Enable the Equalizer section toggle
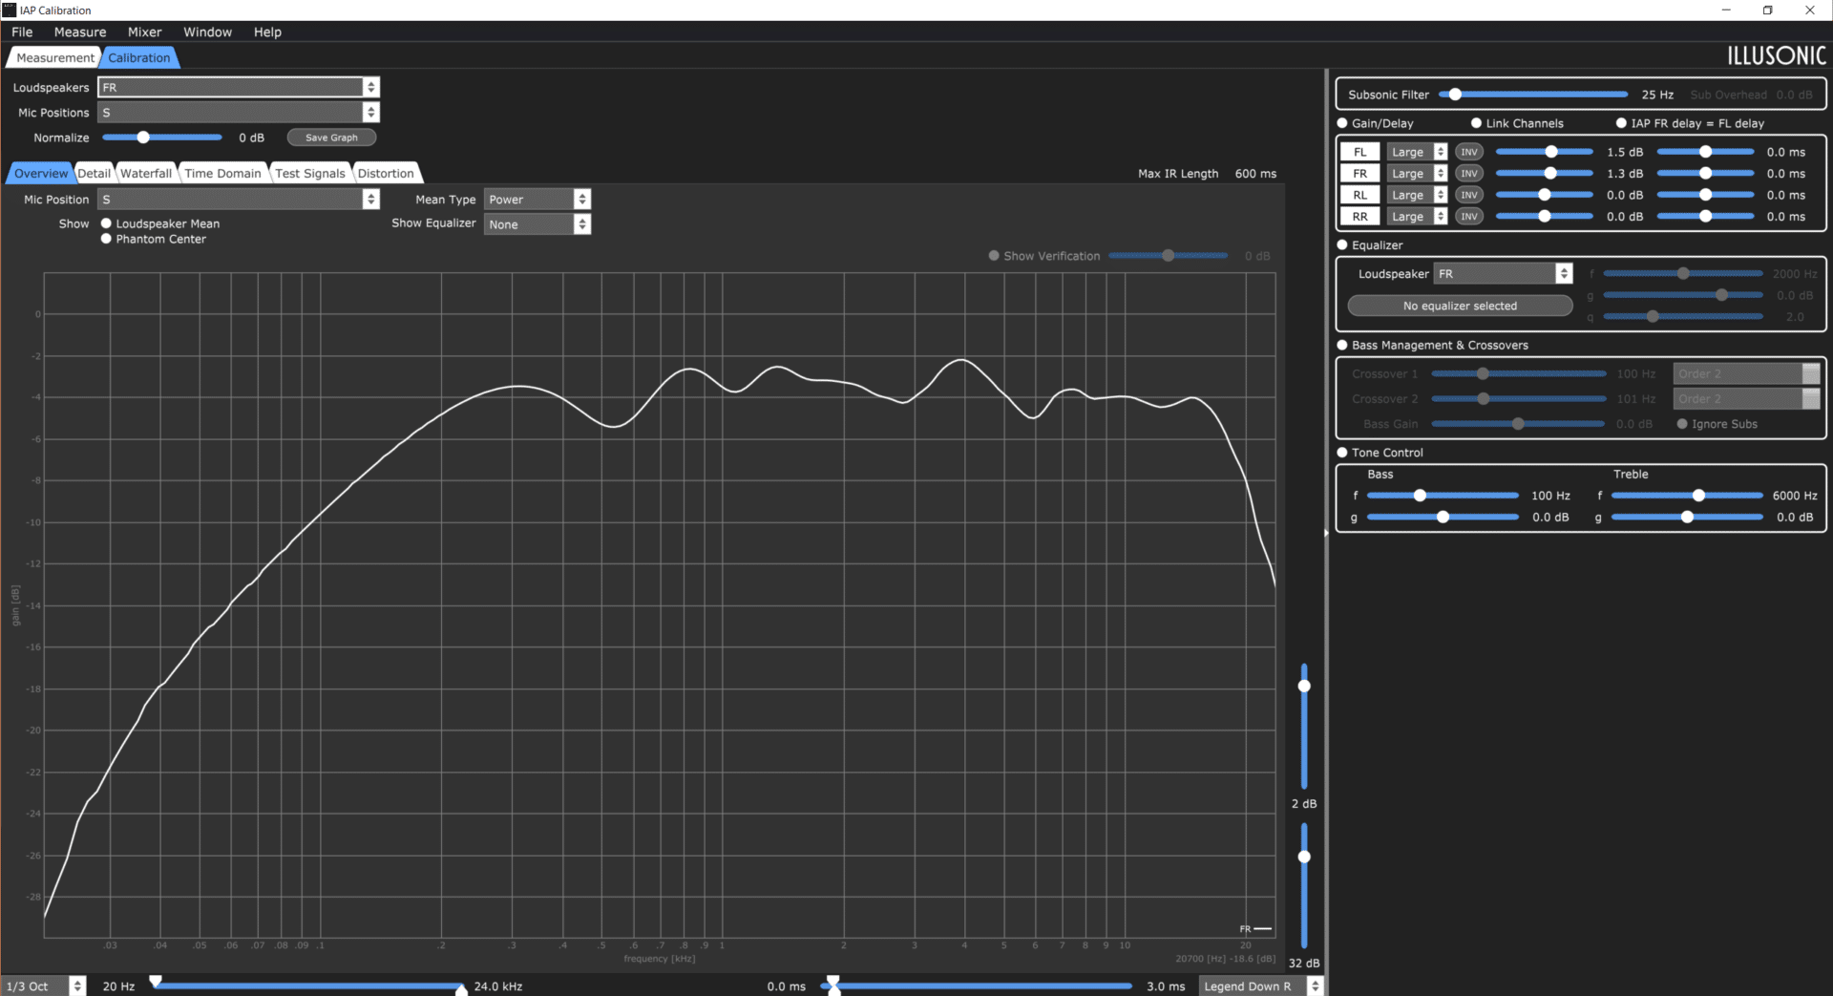 coord(1342,245)
